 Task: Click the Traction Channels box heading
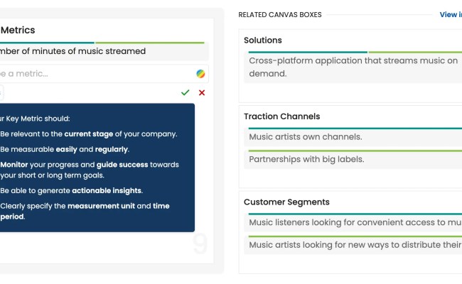click(282, 116)
